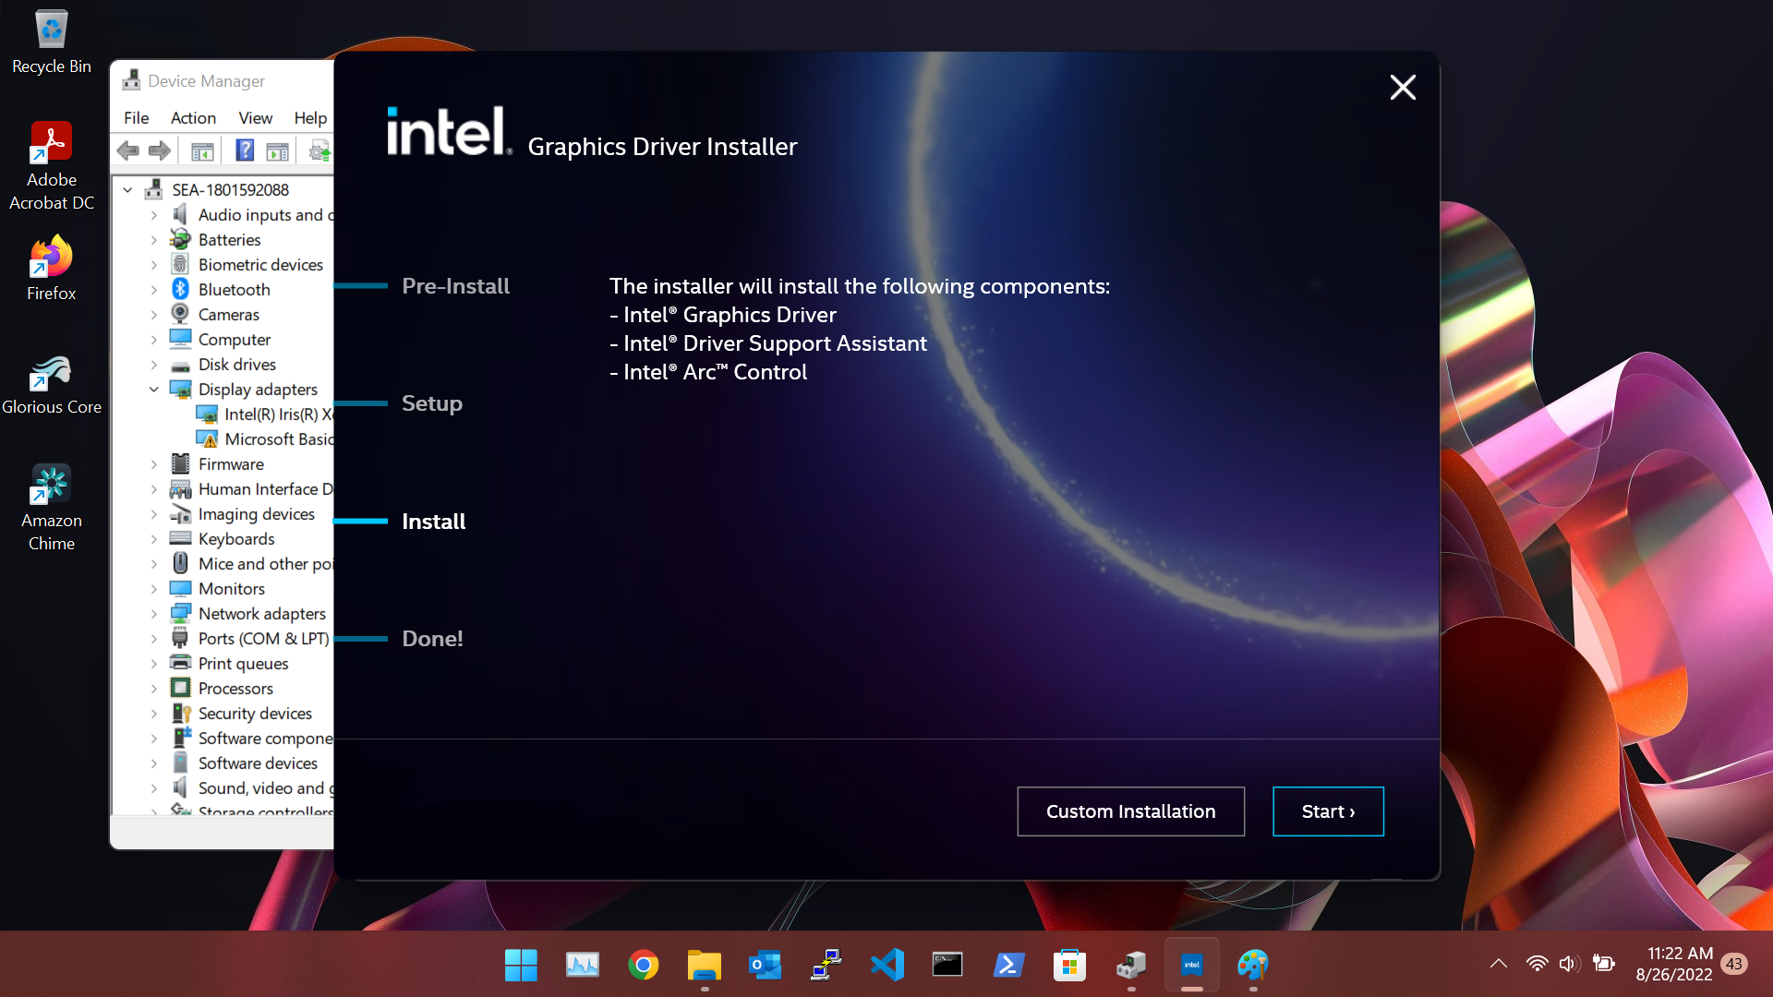Viewport: 1773px width, 997px height.
Task: Click Back arrow in Device Manager toolbar
Action: 128,150
